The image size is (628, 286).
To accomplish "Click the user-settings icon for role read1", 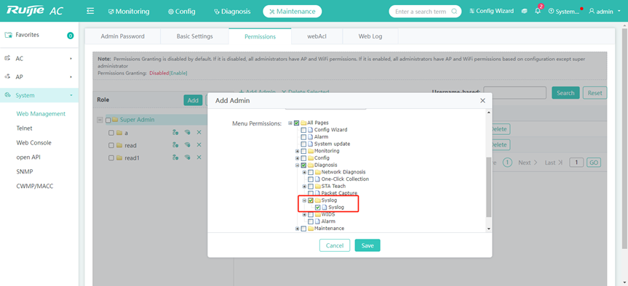I will (175, 158).
